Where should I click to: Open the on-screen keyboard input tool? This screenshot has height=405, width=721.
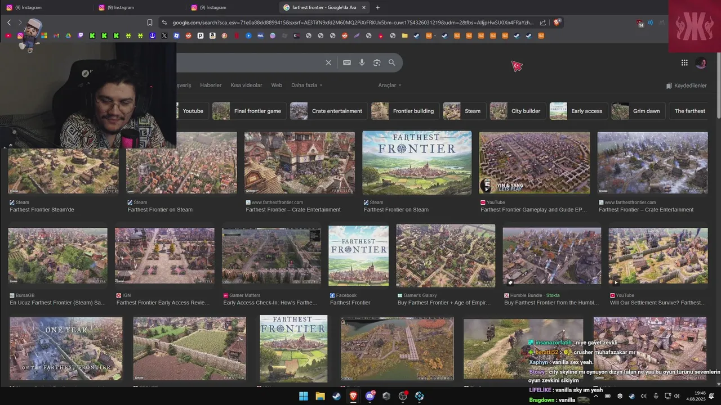(x=347, y=62)
